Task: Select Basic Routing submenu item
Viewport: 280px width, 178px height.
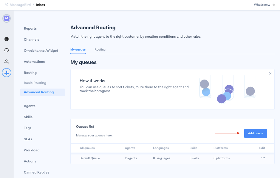Action: pyautogui.click(x=35, y=83)
